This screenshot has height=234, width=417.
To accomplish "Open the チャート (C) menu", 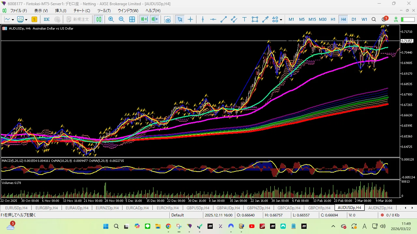I will pyautogui.click(x=81, y=10).
